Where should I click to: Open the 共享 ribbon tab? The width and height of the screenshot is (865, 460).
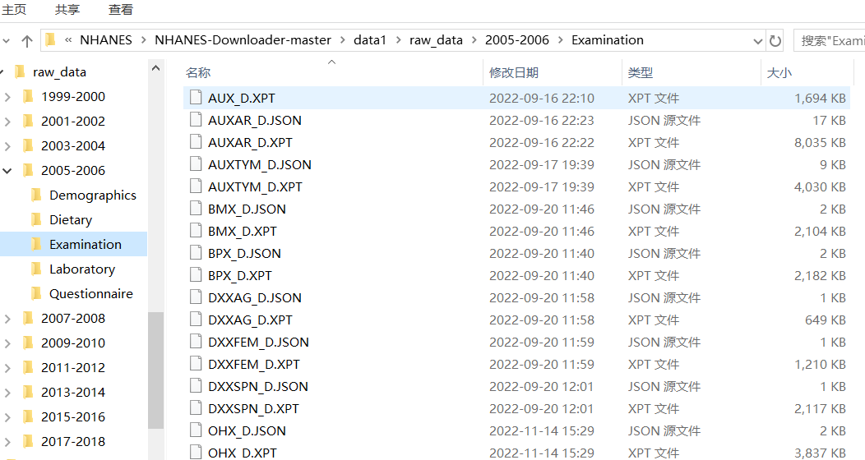pyautogui.click(x=67, y=9)
